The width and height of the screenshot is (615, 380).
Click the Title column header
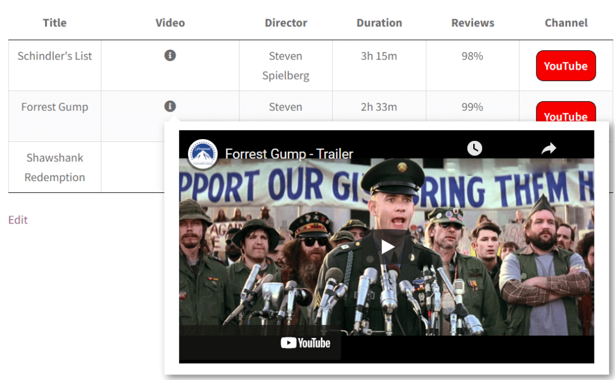click(x=55, y=23)
